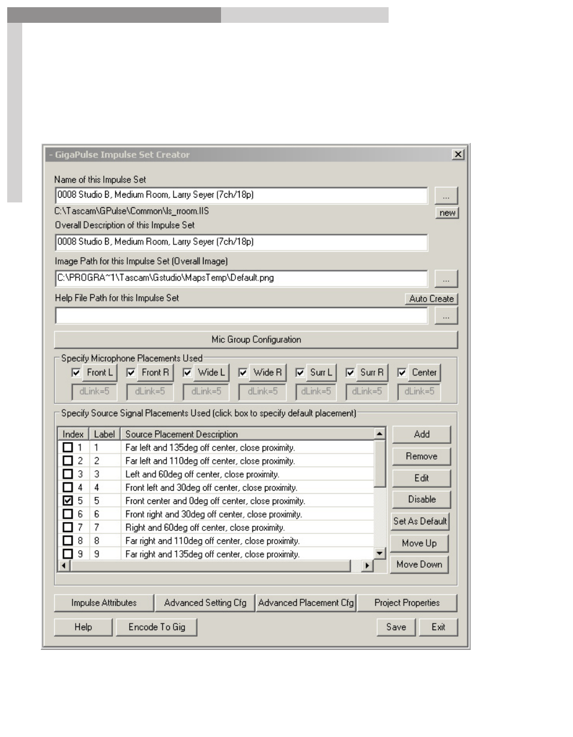Click Set As Default button
This screenshot has height=737, width=573.
tap(420, 521)
